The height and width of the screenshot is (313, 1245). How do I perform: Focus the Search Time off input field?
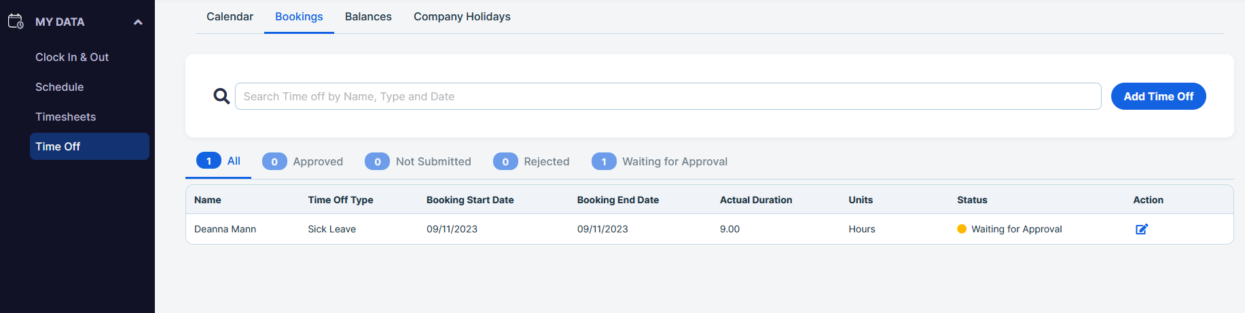[x=668, y=96]
